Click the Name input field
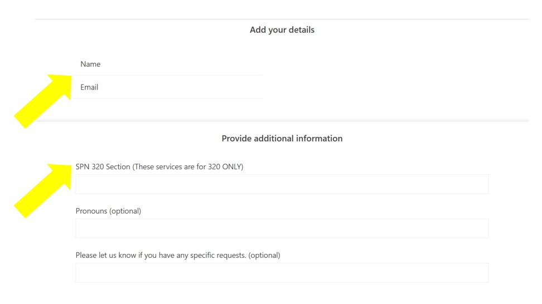542x304 pixels. 169,64
